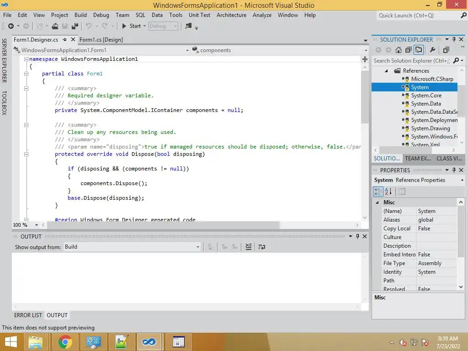The image size is (468, 351).
Task: Click the Open File toolbar icon
Action: click(55, 26)
